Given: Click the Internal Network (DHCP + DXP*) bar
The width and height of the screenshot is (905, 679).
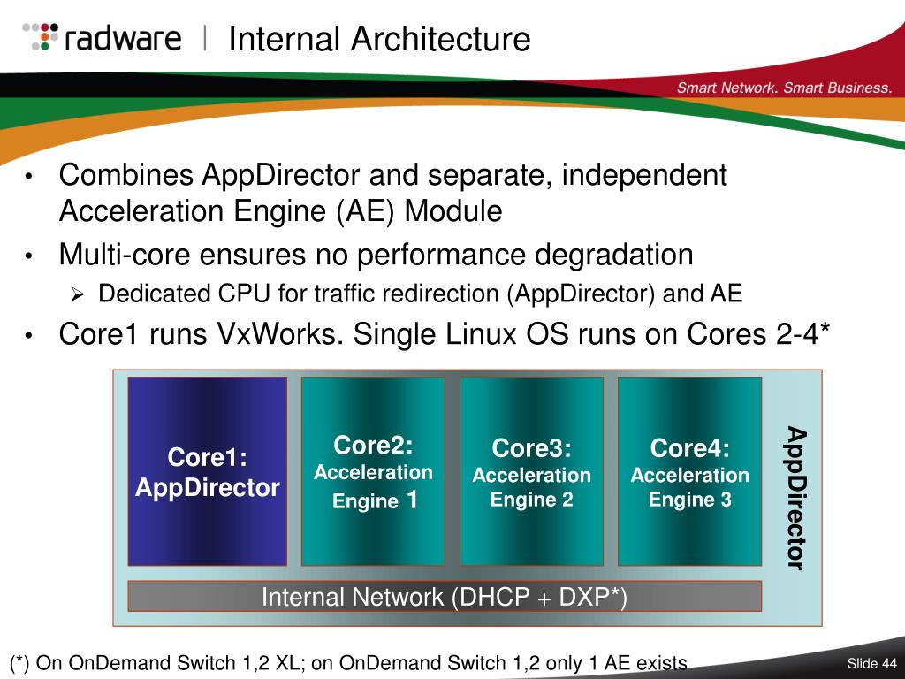Looking at the screenshot, I should click(445, 597).
